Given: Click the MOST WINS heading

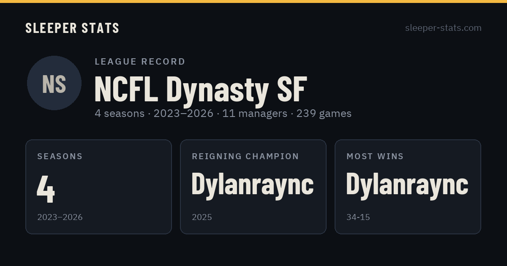Looking at the screenshot, I should click(375, 156).
